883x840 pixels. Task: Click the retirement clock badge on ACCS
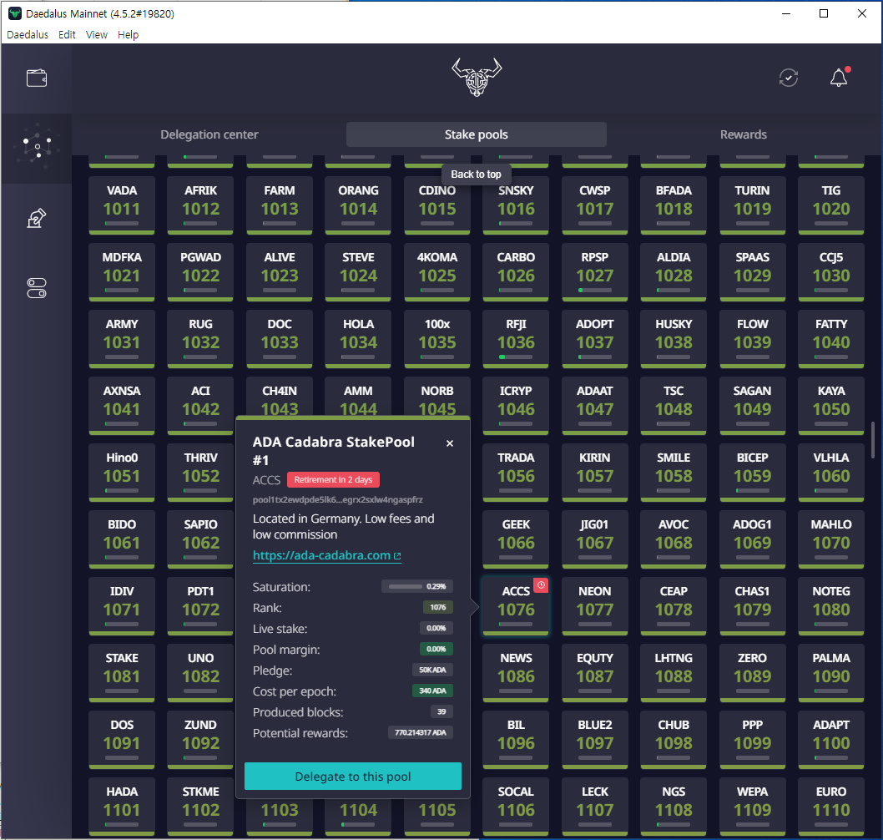tap(541, 585)
